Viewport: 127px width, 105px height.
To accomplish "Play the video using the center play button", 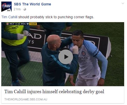I will 66,57.
